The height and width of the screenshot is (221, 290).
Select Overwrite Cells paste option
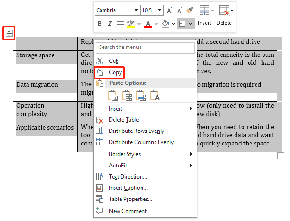141,96
